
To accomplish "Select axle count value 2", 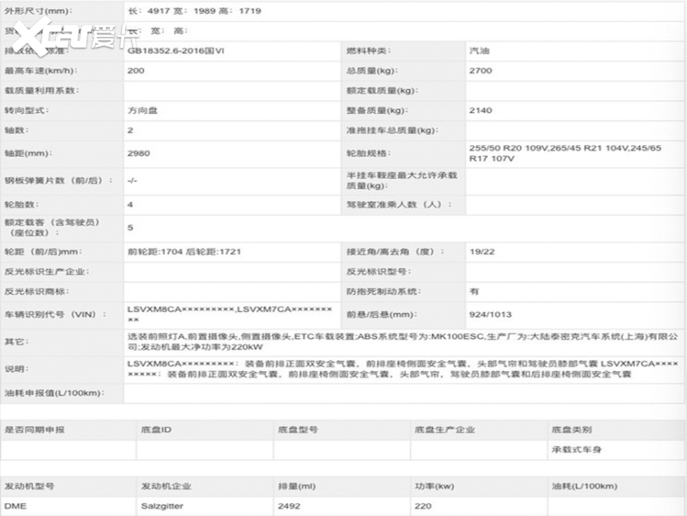I will (130, 130).
